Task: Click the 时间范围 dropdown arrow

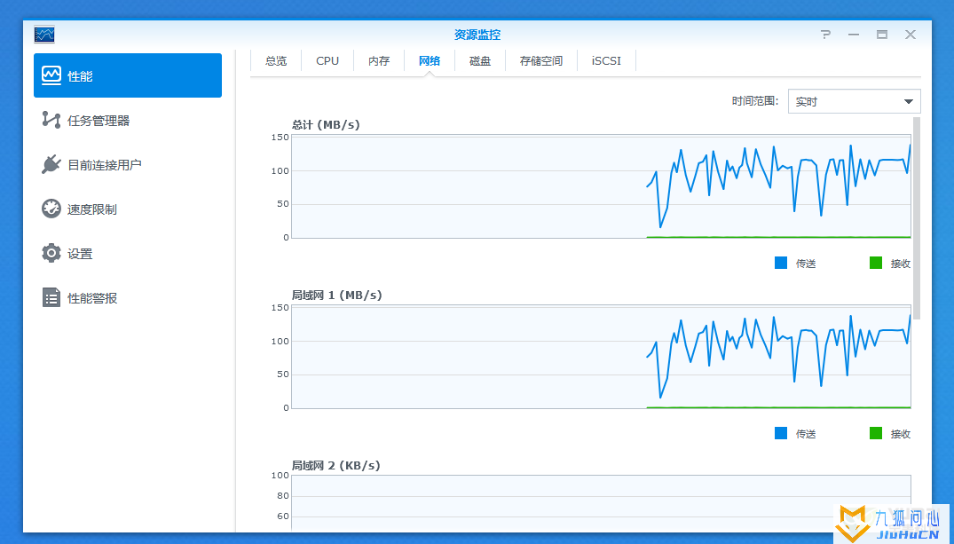Action: tap(909, 102)
